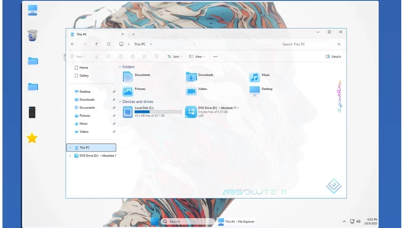404x228 pixels.
Task: Click the See more ellipsis button
Action: pyautogui.click(x=215, y=56)
